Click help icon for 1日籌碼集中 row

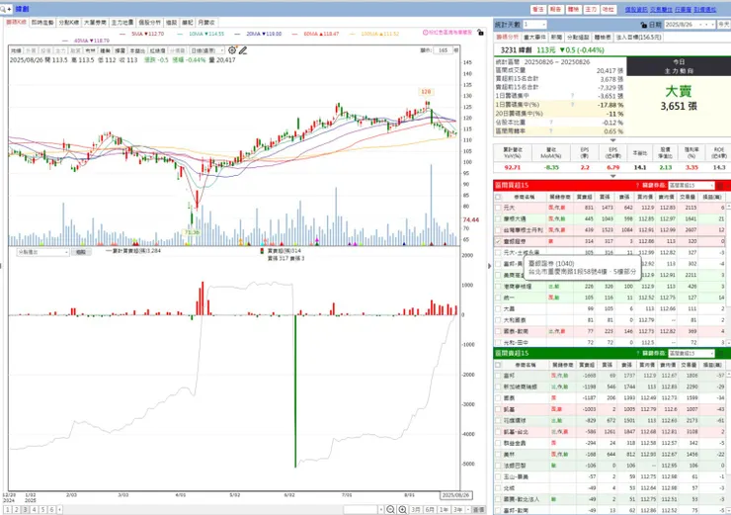pos(573,96)
